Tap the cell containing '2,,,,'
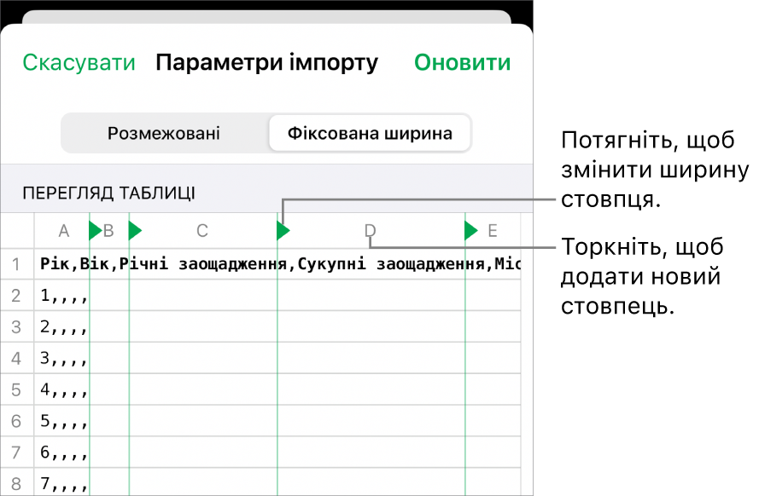The image size is (759, 496). [63, 327]
